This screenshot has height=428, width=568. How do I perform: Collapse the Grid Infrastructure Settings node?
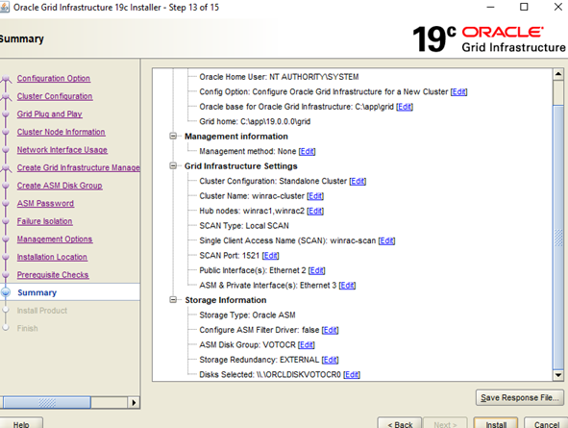coord(173,166)
